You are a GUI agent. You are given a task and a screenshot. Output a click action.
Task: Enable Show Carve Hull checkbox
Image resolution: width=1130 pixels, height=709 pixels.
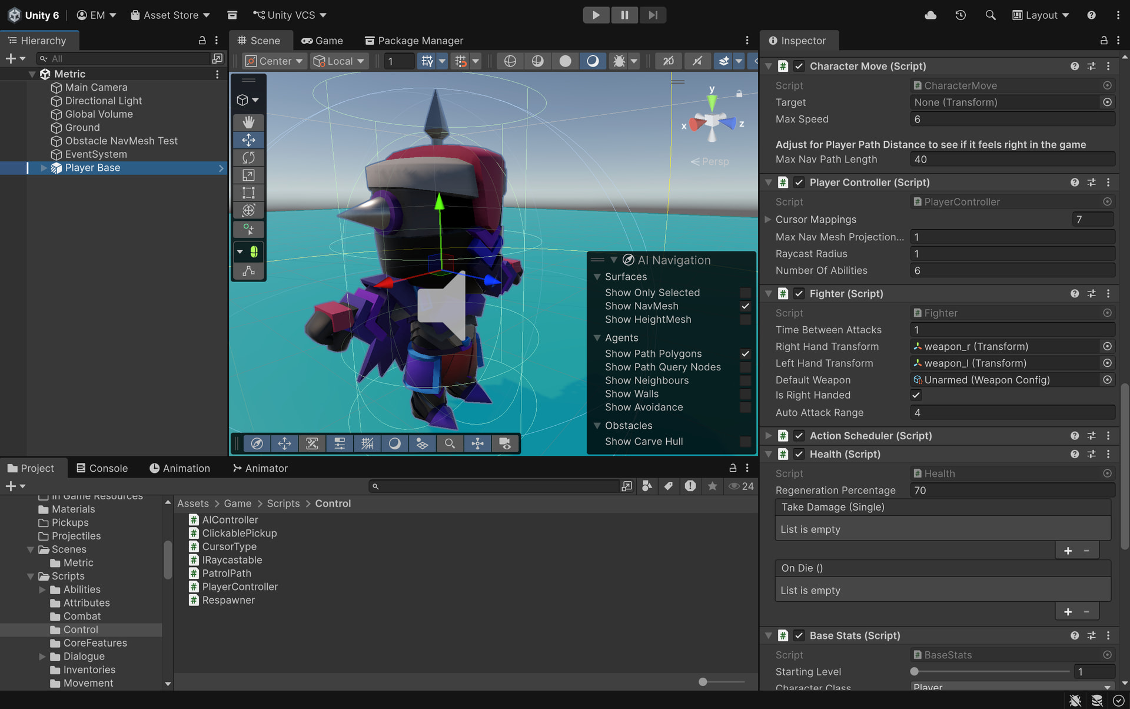(x=745, y=442)
